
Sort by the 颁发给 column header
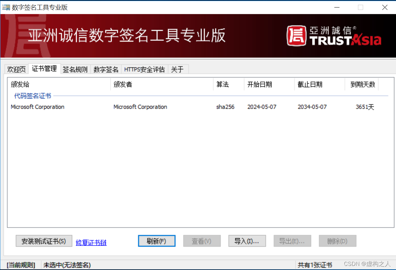click(x=59, y=84)
